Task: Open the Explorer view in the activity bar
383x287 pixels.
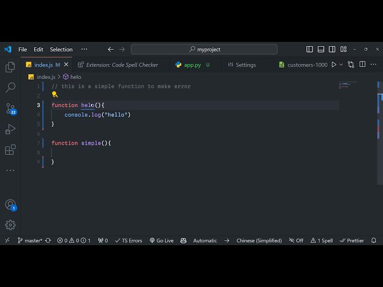Action: [x=10, y=68]
